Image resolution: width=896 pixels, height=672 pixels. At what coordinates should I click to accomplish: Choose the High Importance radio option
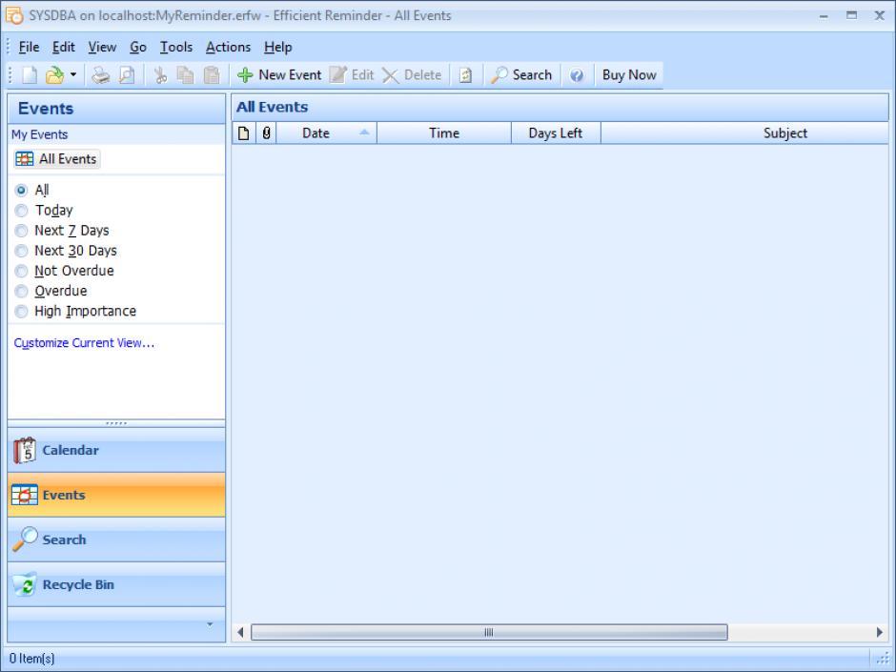point(22,312)
